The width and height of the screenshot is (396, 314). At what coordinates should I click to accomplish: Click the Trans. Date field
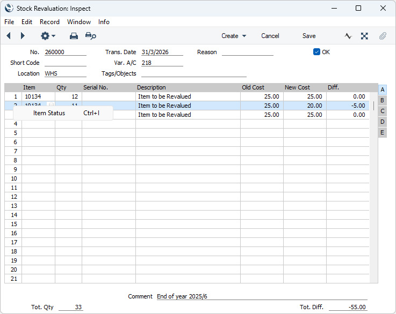[x=162, y=52]
